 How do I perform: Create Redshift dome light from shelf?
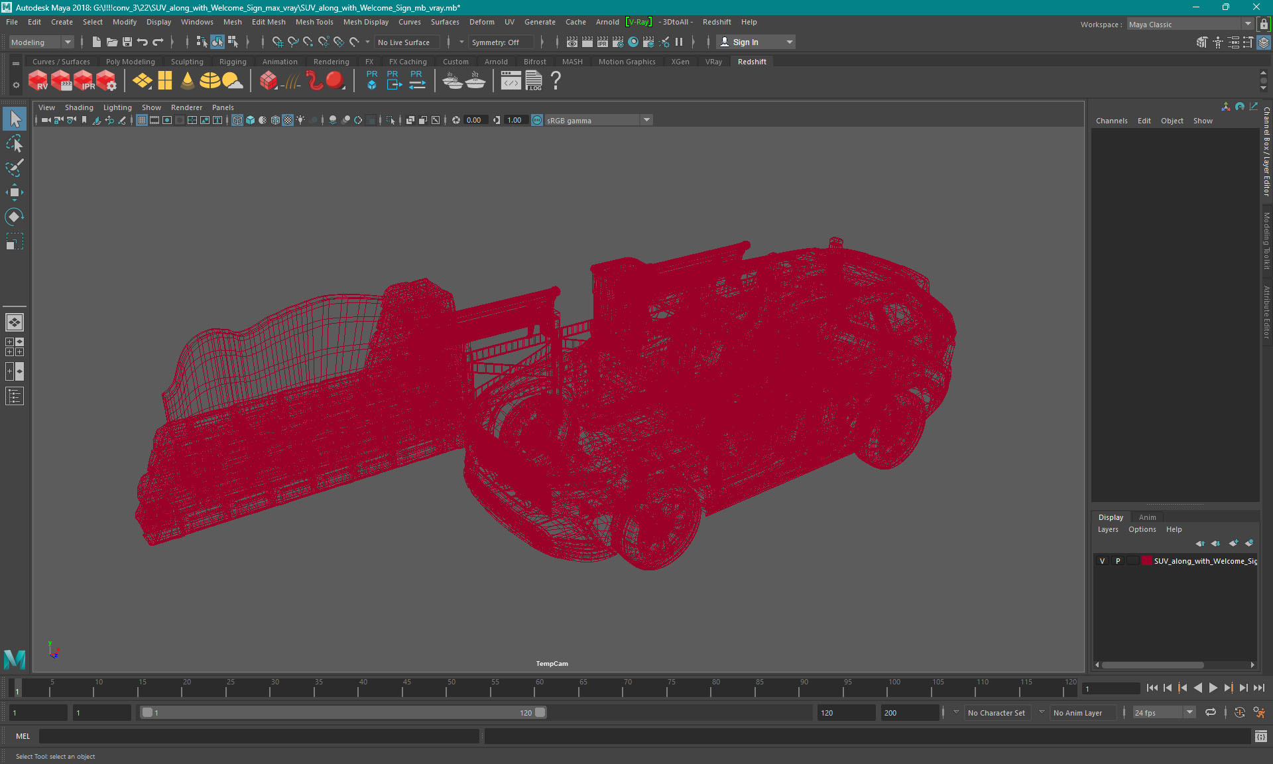pos(210,81)
